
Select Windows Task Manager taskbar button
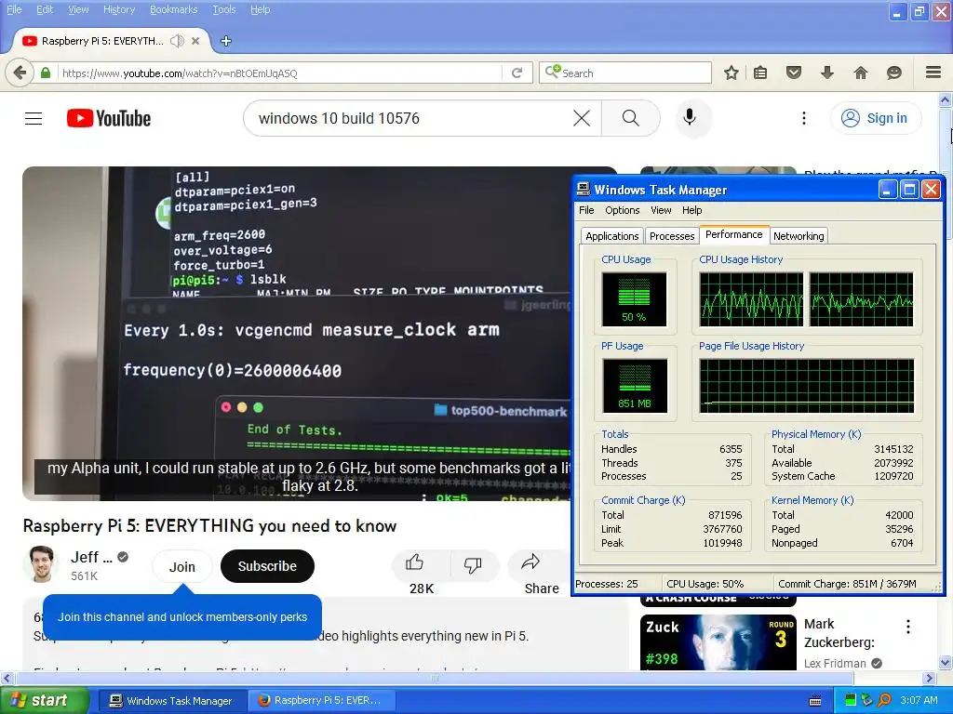pyautogui.click(x=171, y=701)
